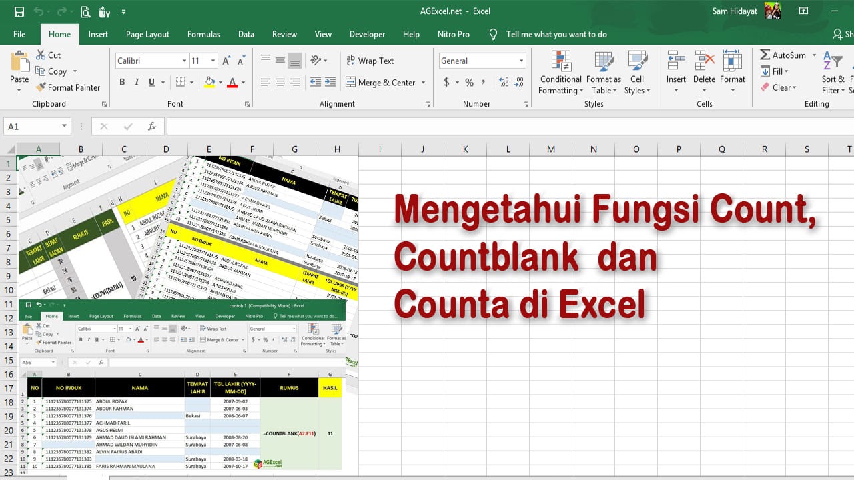Open the Format as Table gallery
The image size is (854, 480).
point(604,73)
